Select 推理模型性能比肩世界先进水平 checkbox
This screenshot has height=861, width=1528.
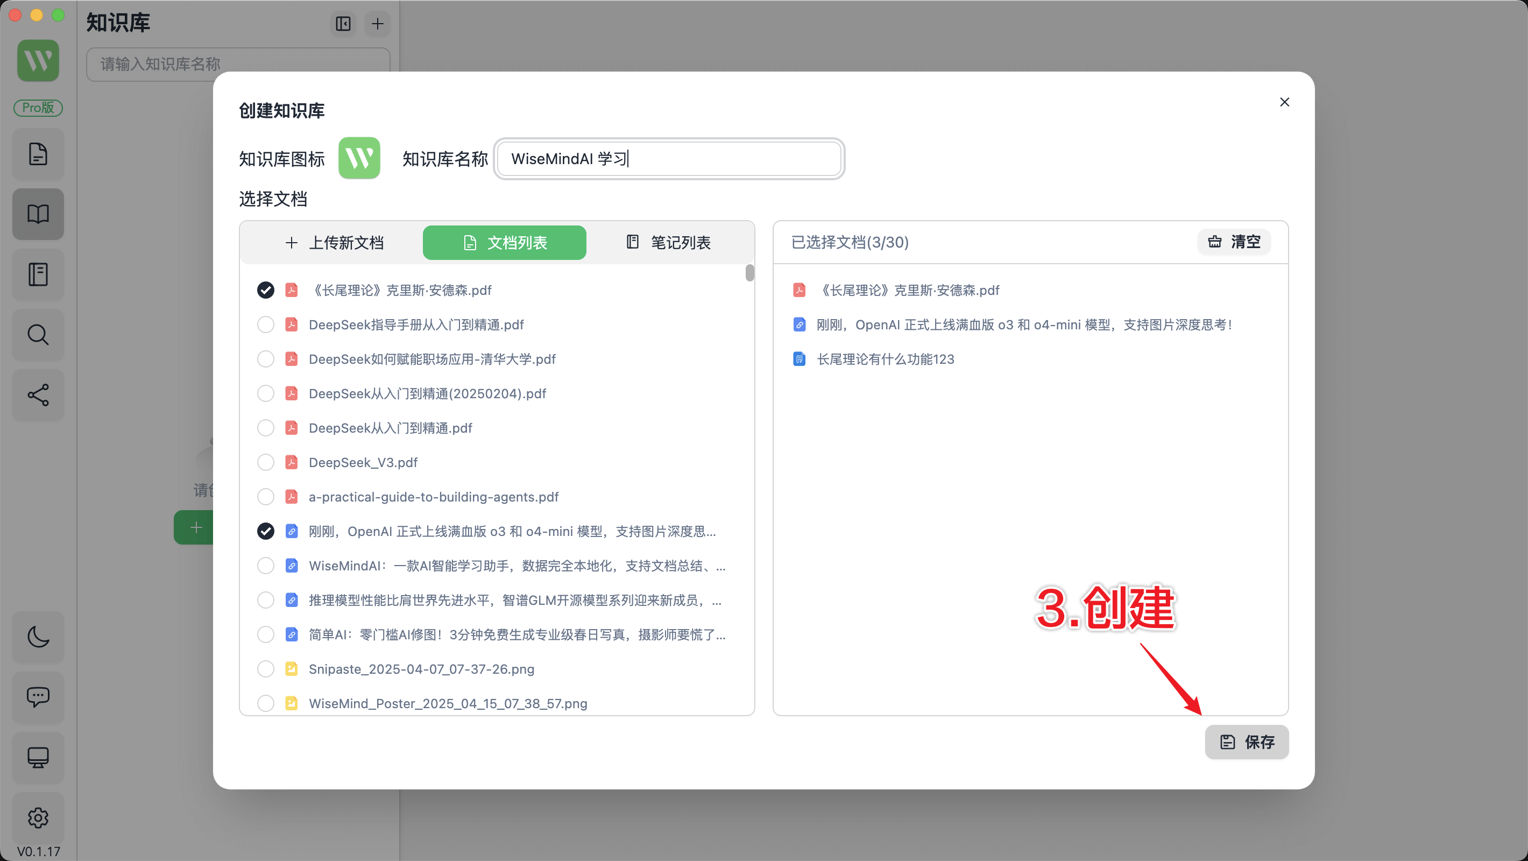pos(266,600)
